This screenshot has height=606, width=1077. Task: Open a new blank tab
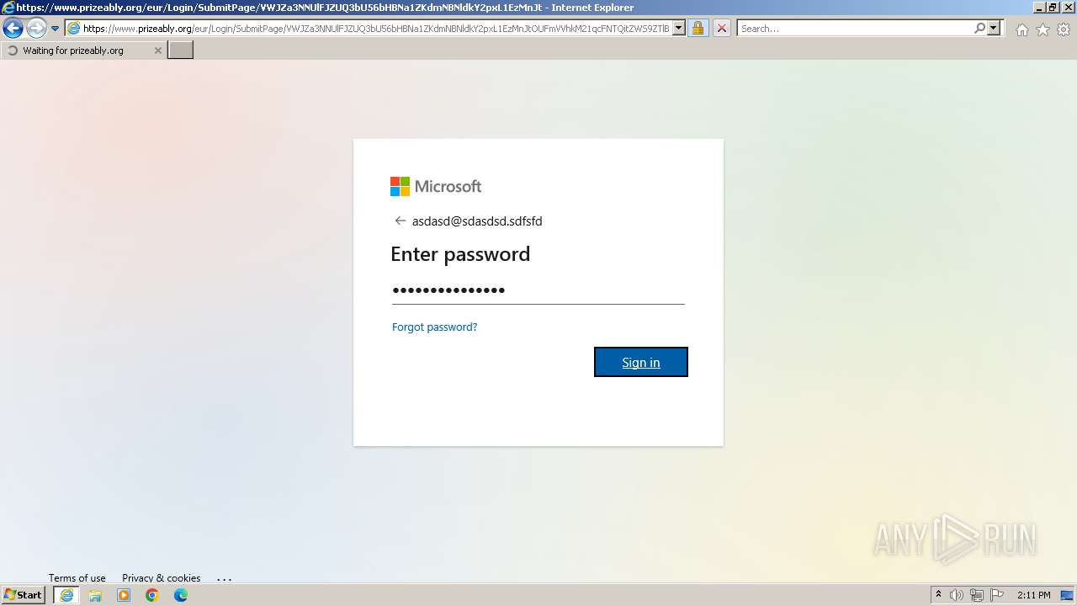tap(181, 50)
